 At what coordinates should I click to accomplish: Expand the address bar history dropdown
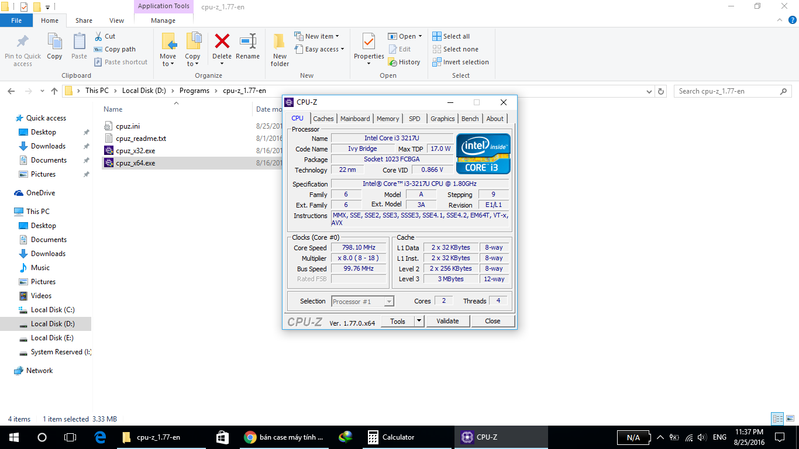tap(649, 91)
